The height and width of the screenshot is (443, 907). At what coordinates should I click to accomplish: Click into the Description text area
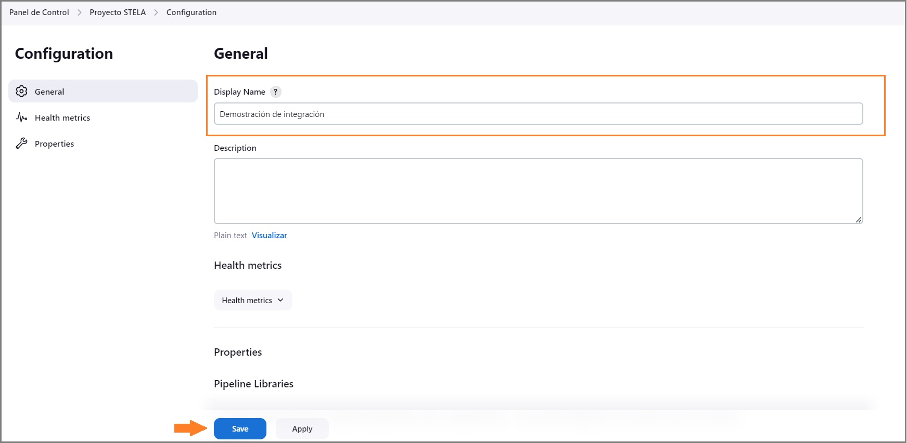tap(539, 191)
